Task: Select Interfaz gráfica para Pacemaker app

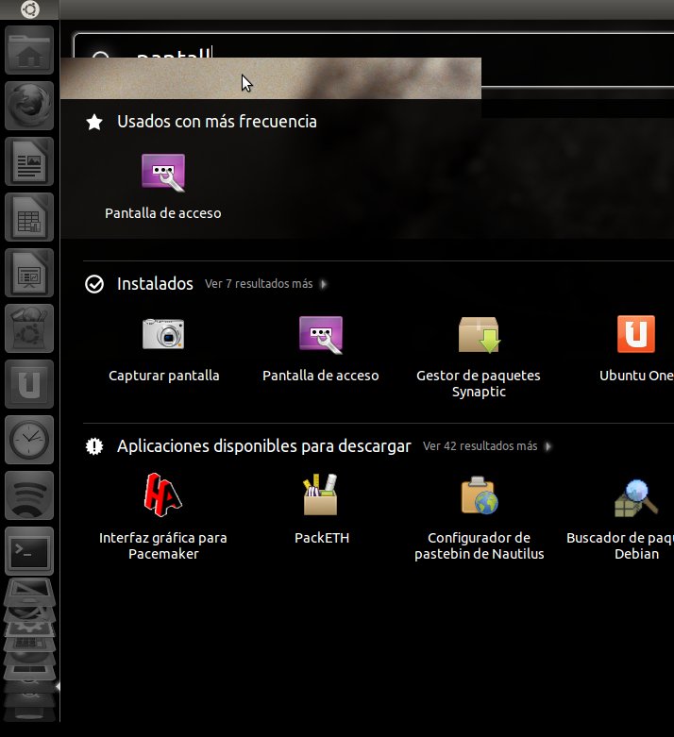Action: click(x=163, y=517)
